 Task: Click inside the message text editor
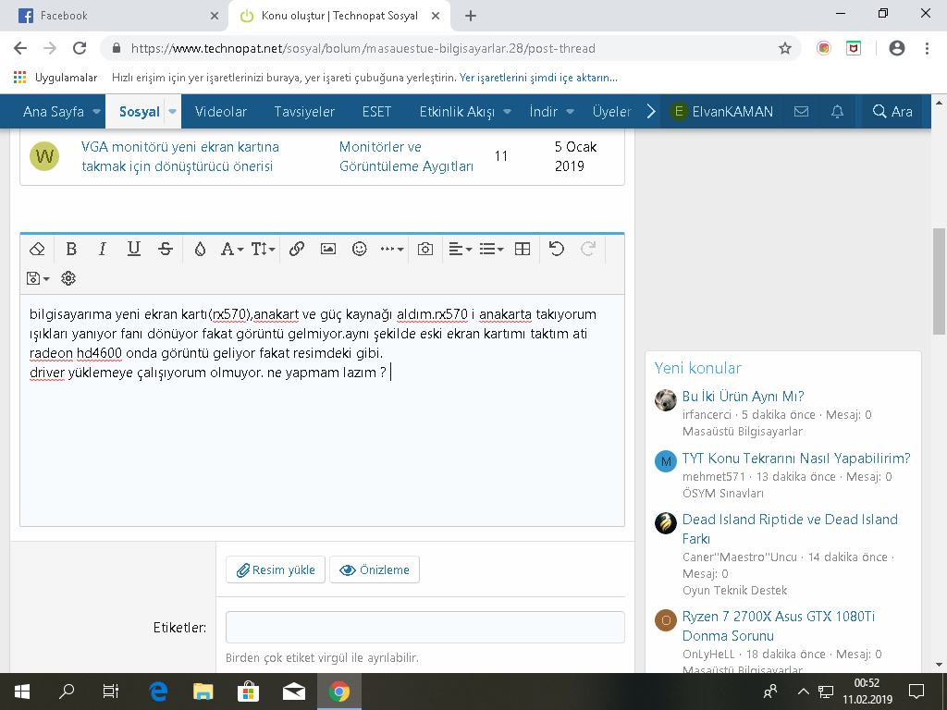pos(323,410)
